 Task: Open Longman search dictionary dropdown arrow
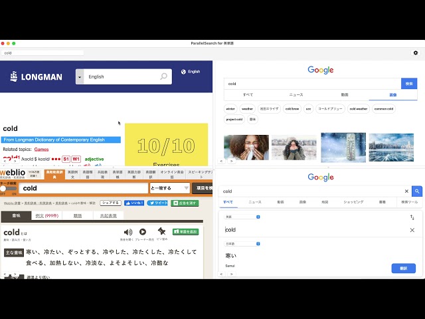[x=80, y=77]
